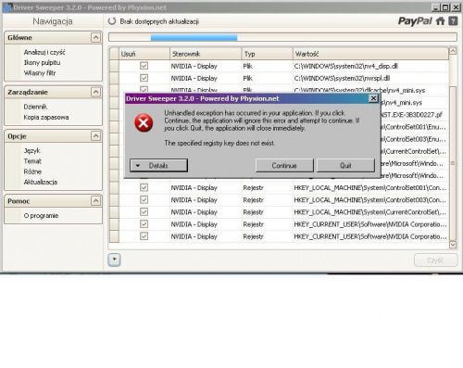Sort by the Typ column header

(x=267, y=54)
